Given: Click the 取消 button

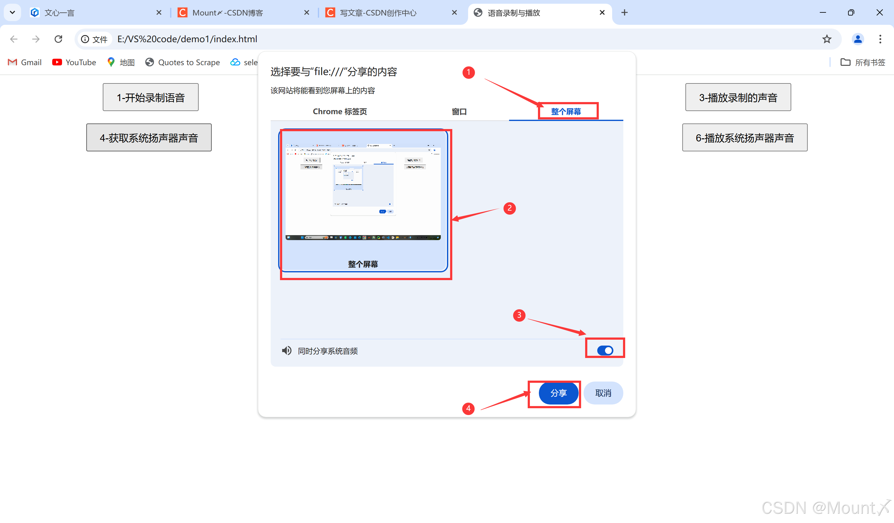Looking at the screenshot, I should (603, 393).
